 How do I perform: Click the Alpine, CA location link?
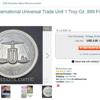point(69,82)
